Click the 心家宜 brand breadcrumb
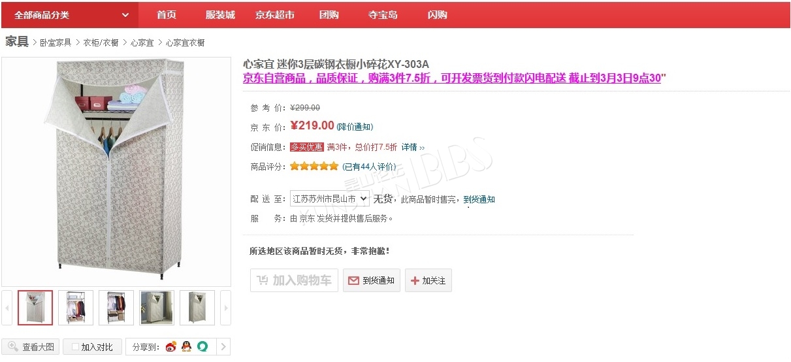This screenshot has width=791, height=362. coord(142,42)
